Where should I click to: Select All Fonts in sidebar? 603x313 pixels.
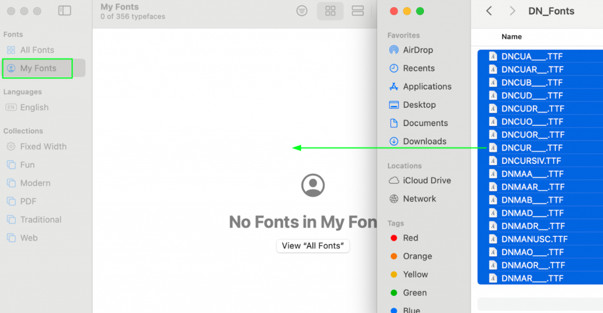point(37,50)
